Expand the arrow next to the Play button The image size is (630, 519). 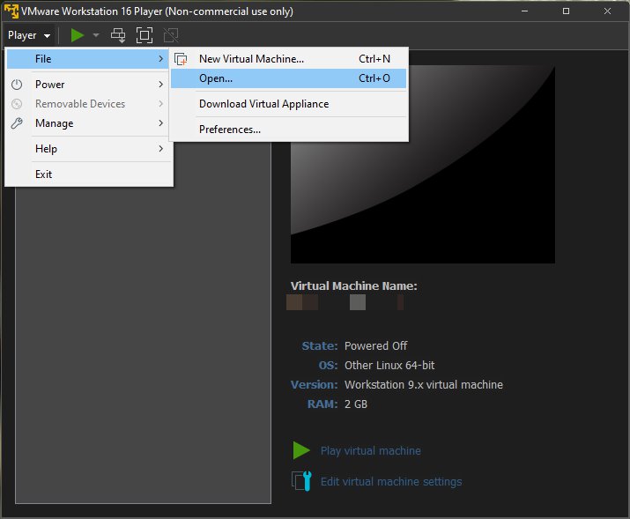96,35
